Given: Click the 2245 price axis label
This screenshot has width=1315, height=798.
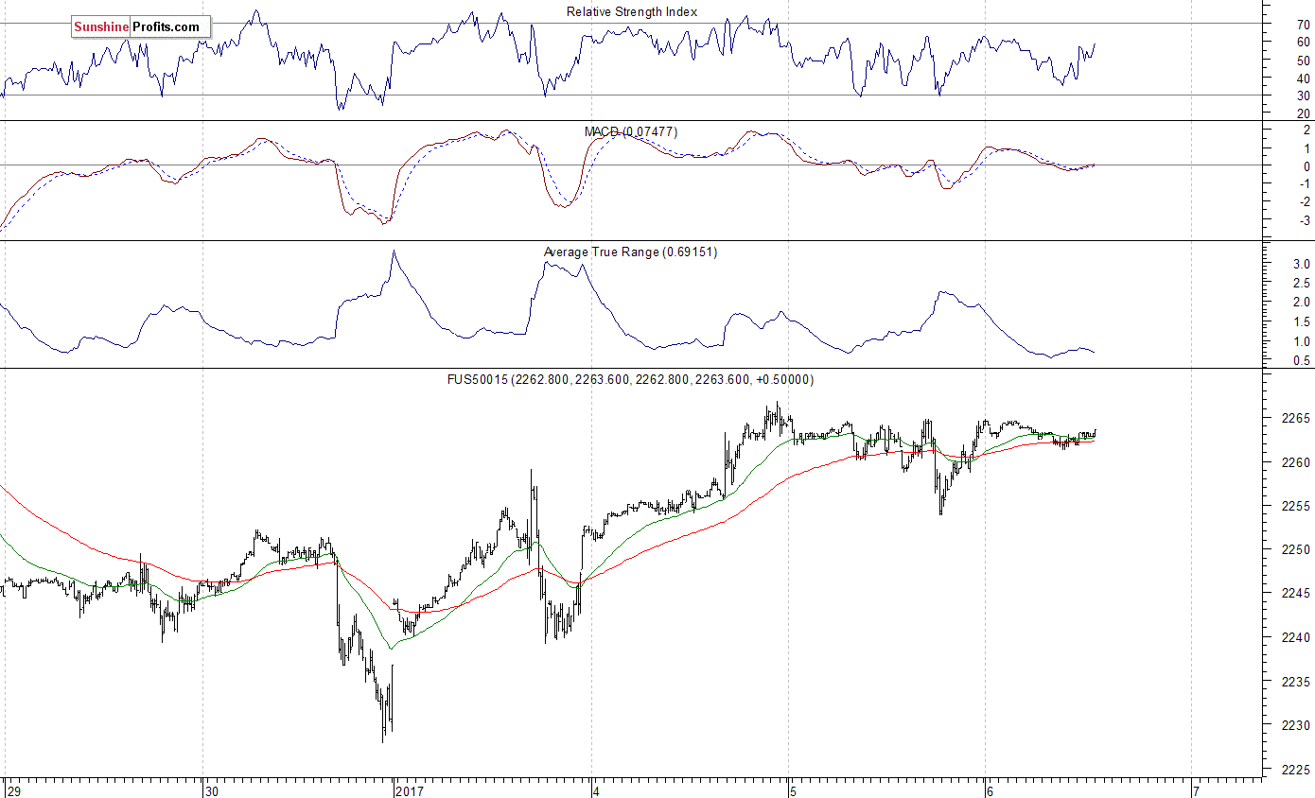Looking at the screenshot, I should coord(1295,594).
